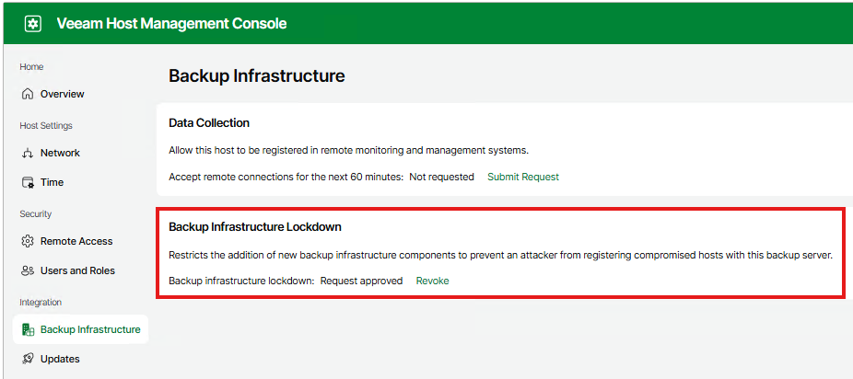Submit Request for remote connections
This screenshot has width=853, height=379.
(x=522, y=177)
